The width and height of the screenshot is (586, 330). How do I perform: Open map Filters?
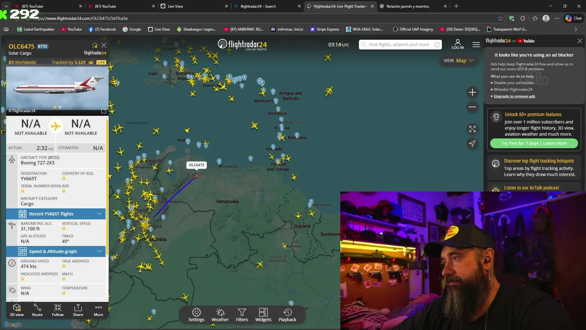tap(242, 315)
